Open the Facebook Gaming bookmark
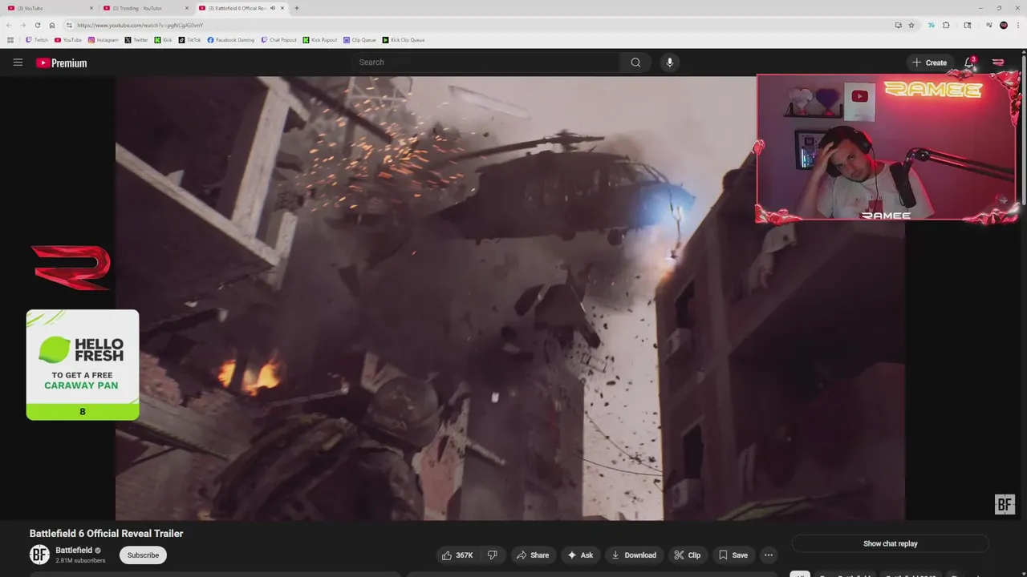 231,39
